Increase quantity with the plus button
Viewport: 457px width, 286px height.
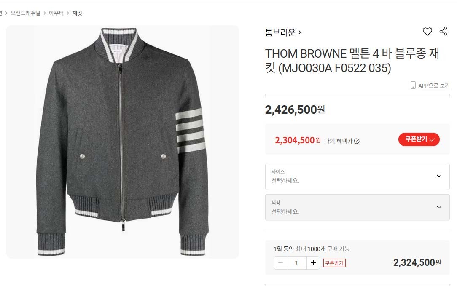tap(313, 263)
